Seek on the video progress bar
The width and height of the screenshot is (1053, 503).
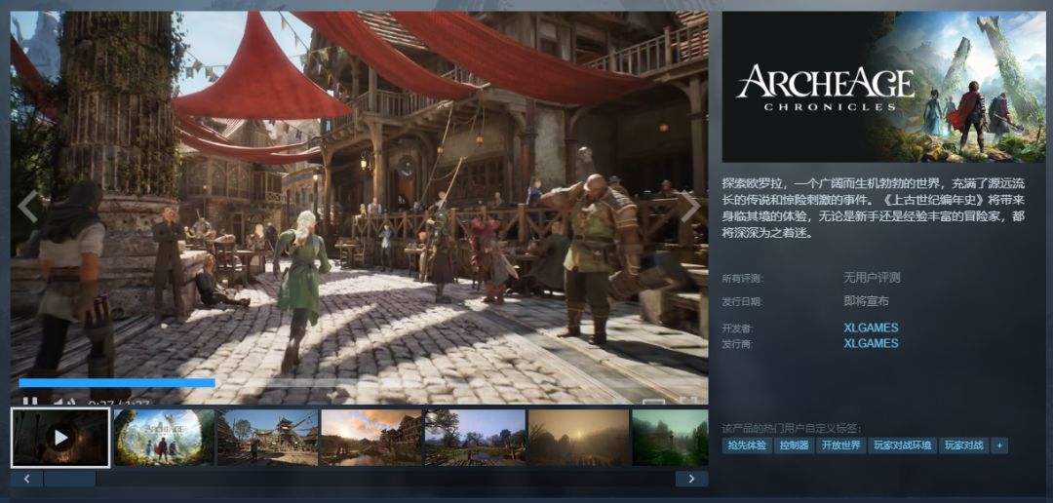pos(359,383)
